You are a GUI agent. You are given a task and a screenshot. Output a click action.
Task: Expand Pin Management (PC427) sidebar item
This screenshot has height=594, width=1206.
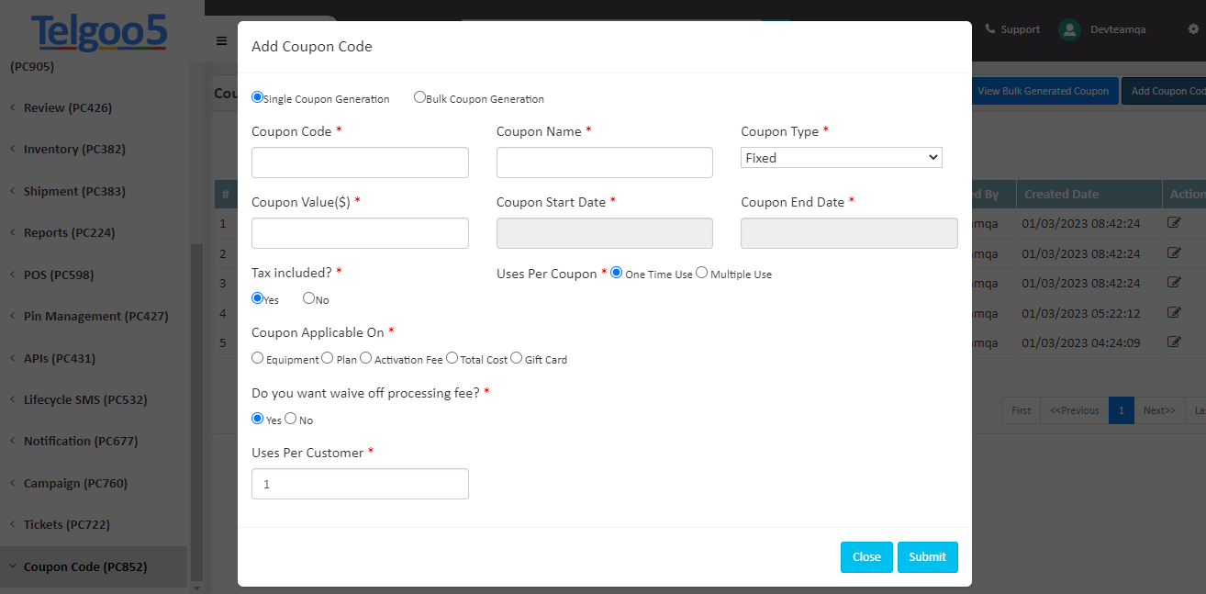(95, 316)
